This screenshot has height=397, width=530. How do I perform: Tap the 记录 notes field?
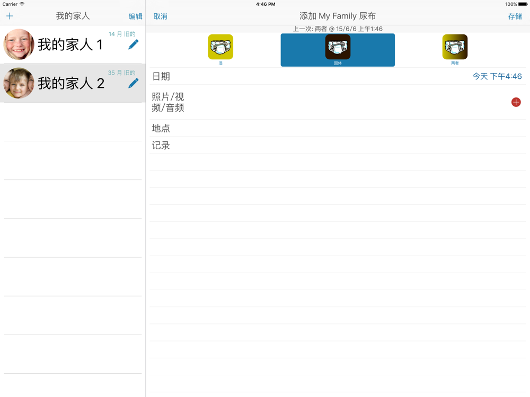[338, 145]
